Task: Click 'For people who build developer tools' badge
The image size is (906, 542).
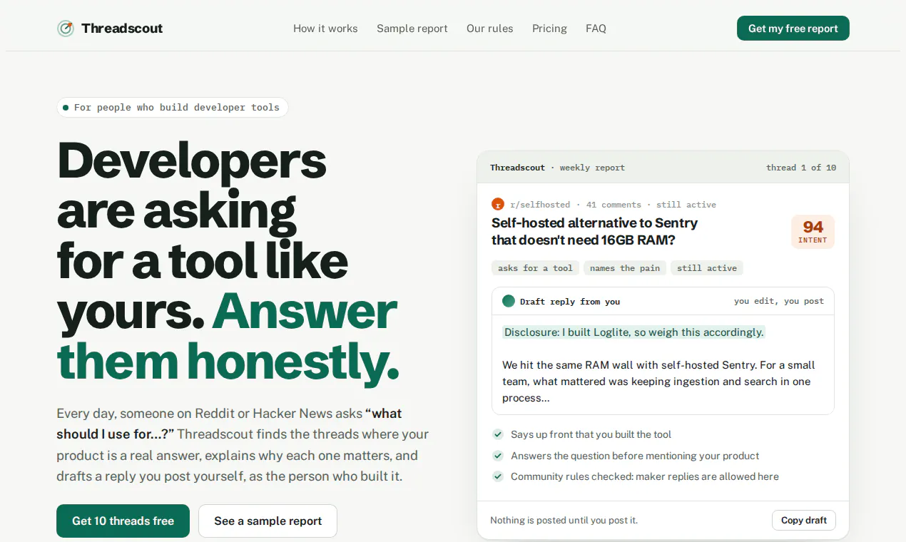Action: click(173, 108)
